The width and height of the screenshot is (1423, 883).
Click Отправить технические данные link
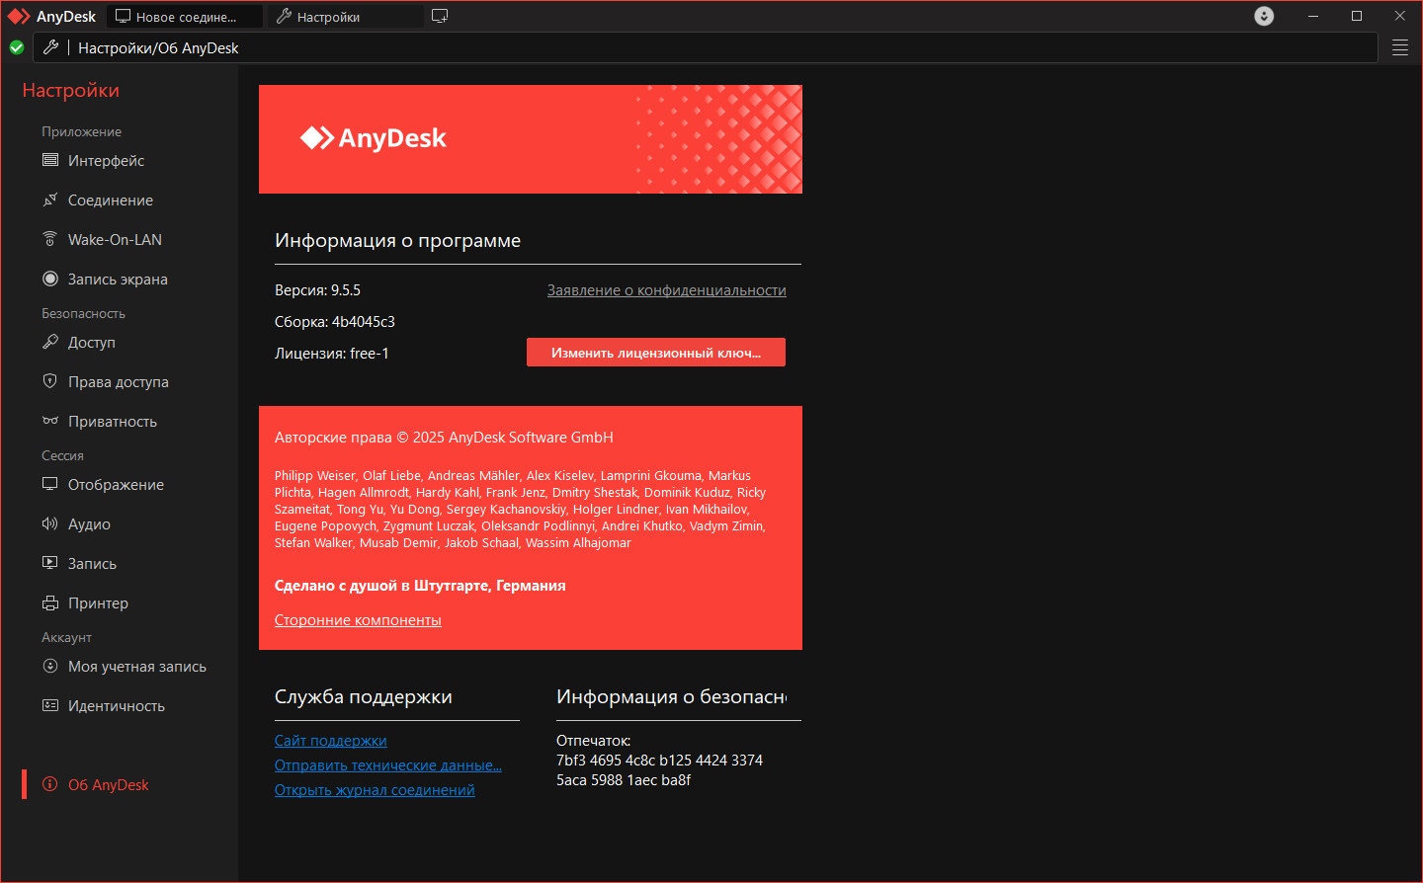388,765
